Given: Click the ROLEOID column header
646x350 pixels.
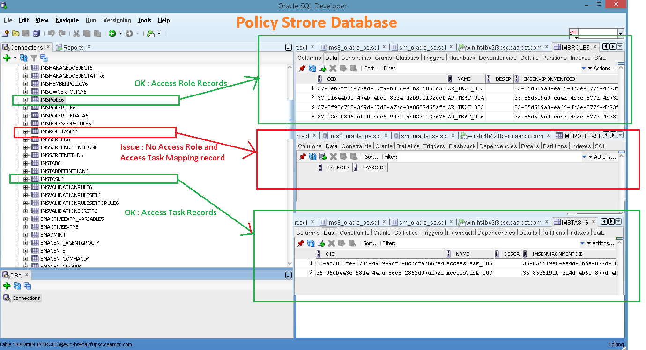Looking at the screenshot, I should [x=334, y=167].
